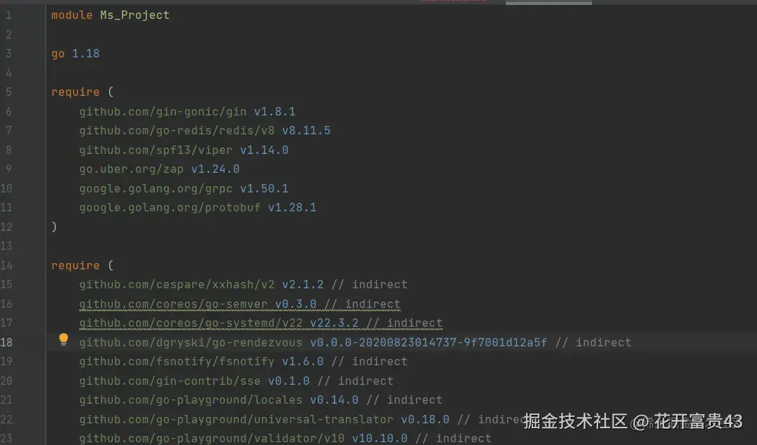The image size is (757, 445).
Task: Click the gin-contrib/sse v0.1.0 line
Action: [x=236, y=381]
